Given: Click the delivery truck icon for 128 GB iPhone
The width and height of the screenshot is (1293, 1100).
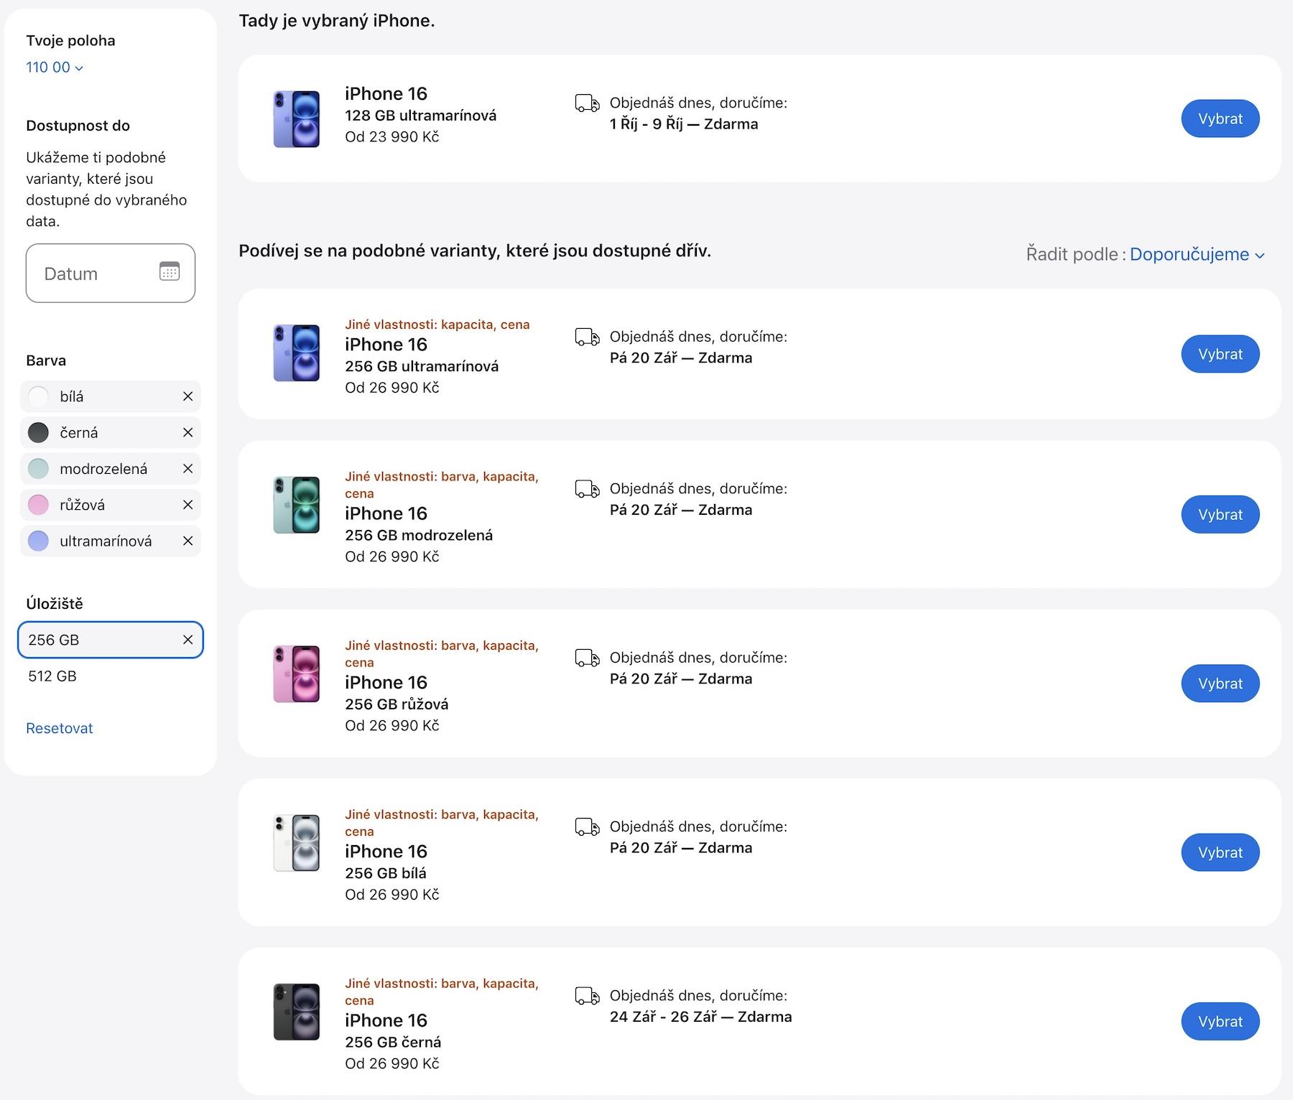Looking at the screenshot, I should click(587, 103).
